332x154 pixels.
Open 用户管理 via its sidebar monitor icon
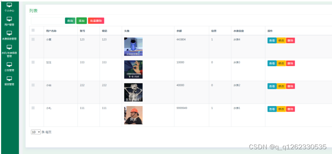point(9,19)
